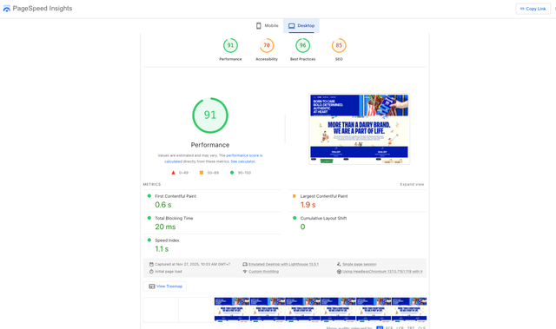
Task: Click the green dot beside First Contentful Paint
Action: click(x=149, y=196)
